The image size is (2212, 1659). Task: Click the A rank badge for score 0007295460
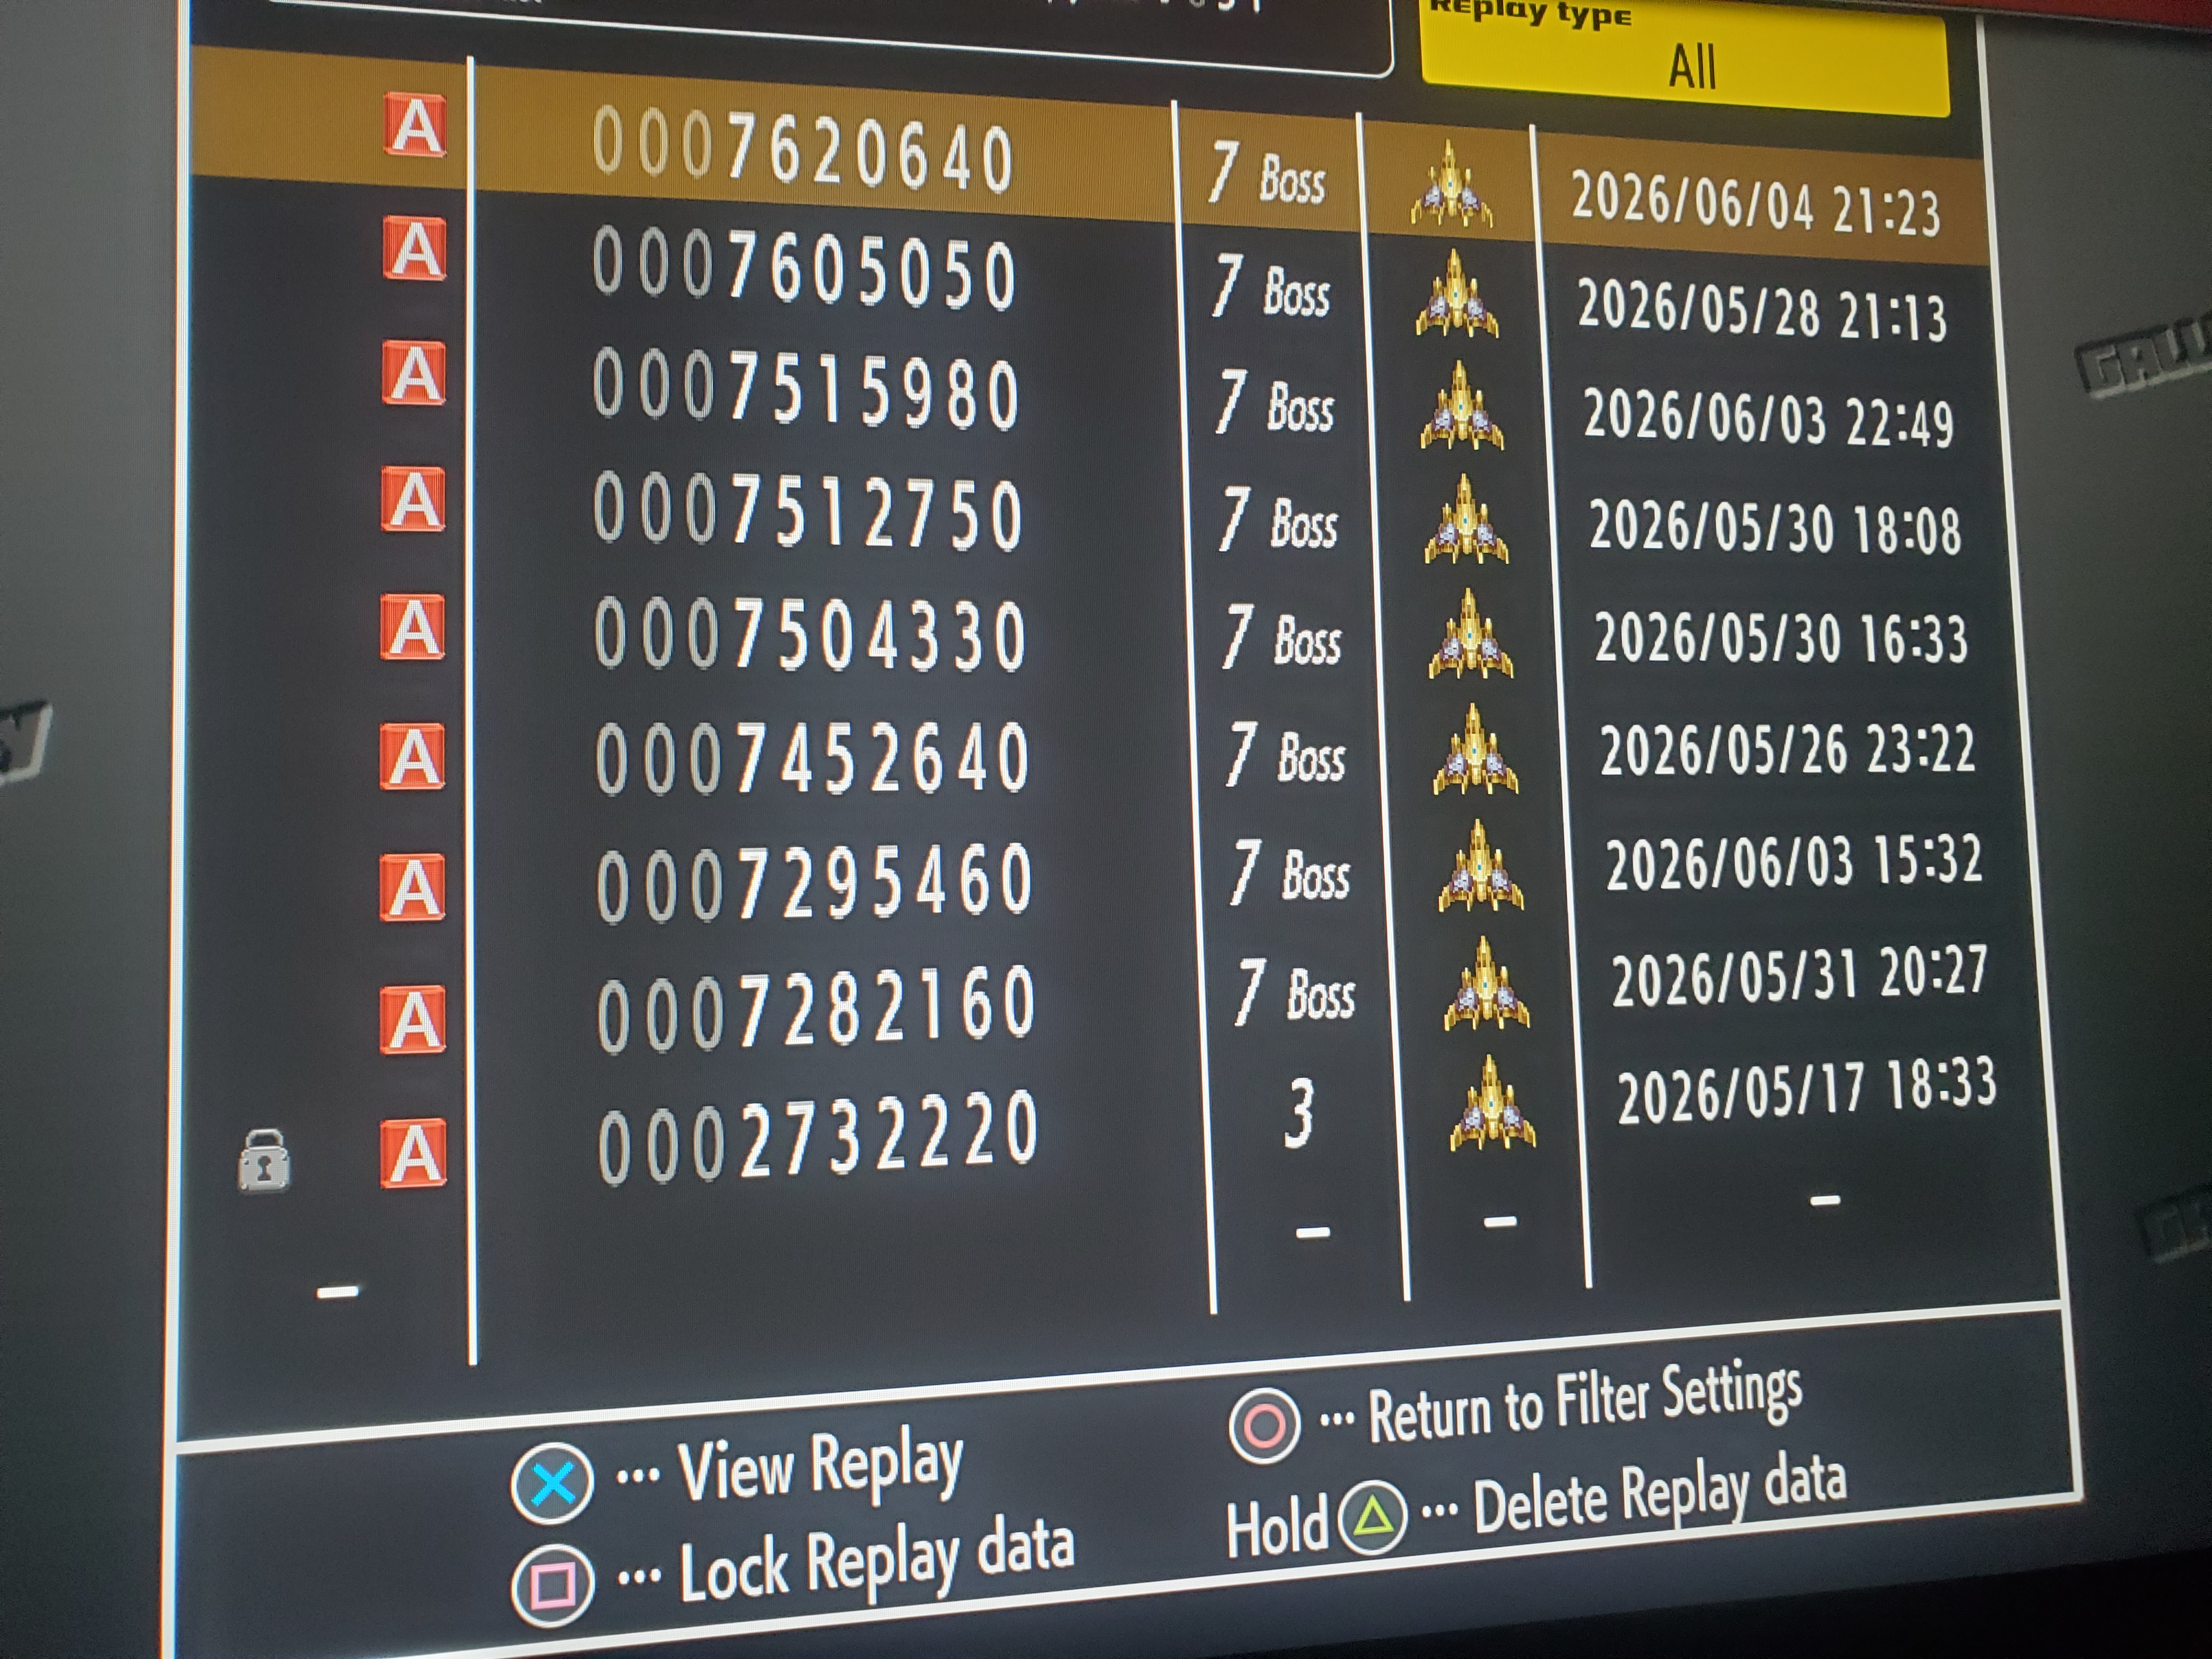[x=412, y=887]
